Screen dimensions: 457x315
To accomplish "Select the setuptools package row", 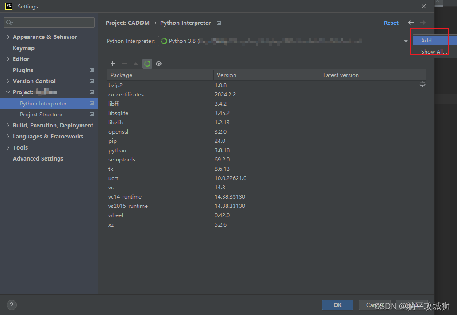I will pyautogui.click(x=266, y=160).
